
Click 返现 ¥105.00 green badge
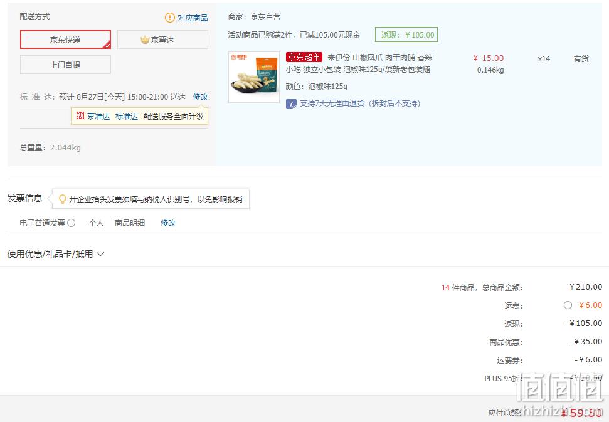coord(406,34)
